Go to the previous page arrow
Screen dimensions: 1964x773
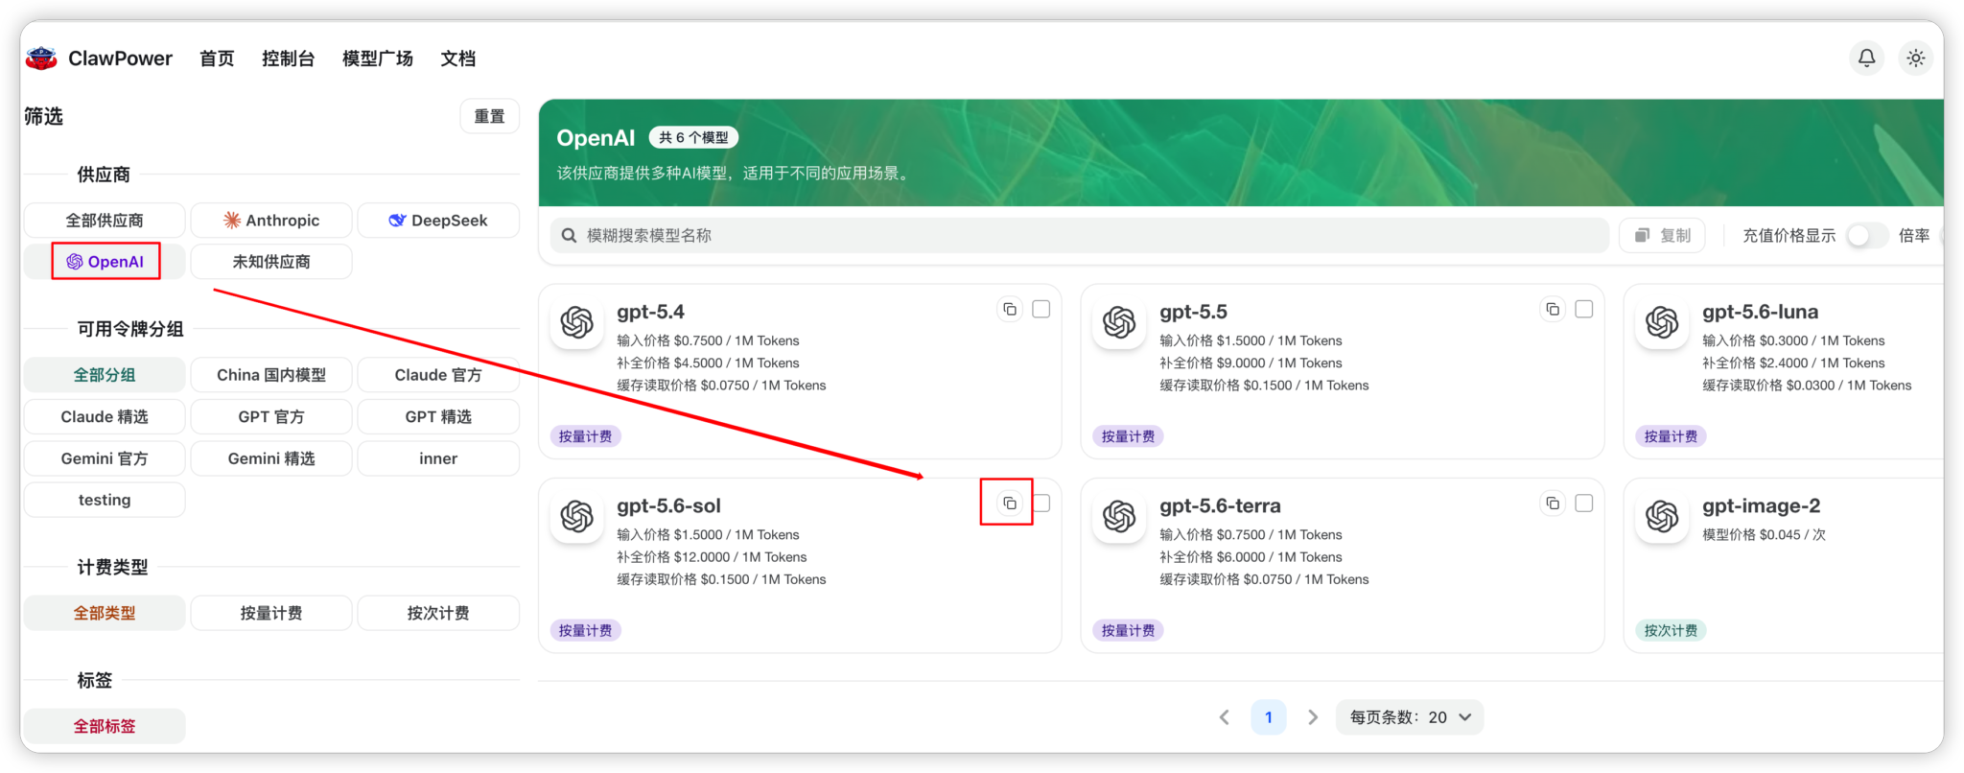click(x=1225, y=717)
